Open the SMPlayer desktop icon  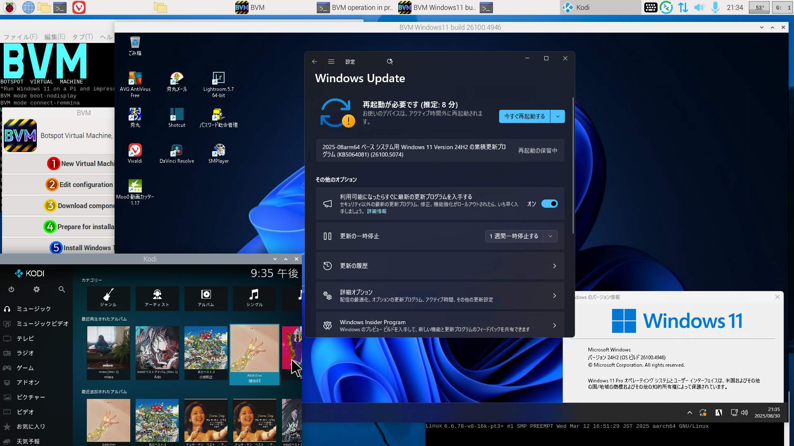coord(218,153)
